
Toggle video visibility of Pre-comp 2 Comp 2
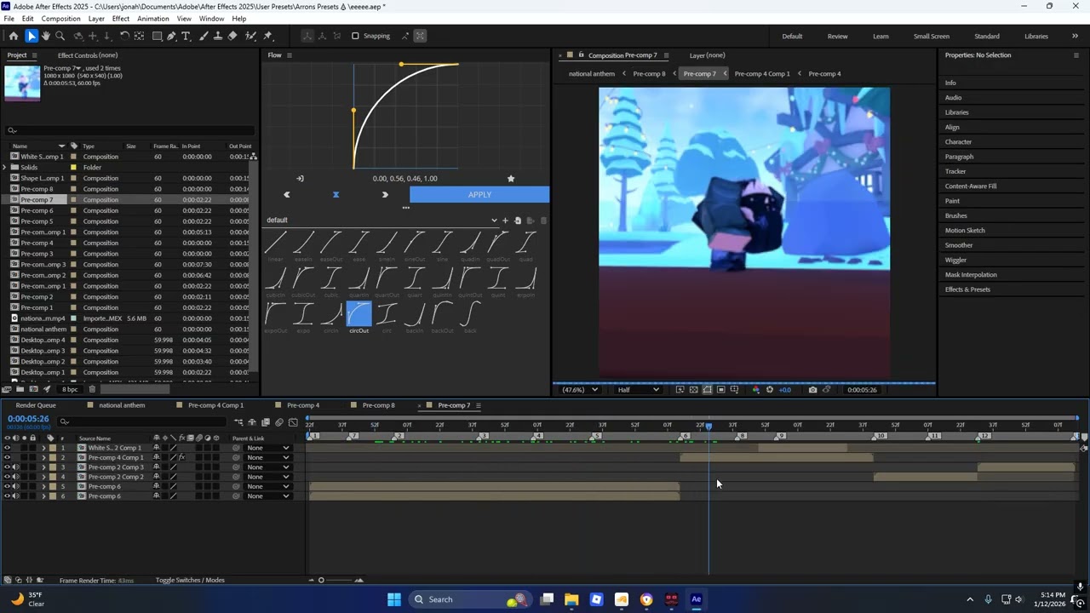click(8, 477)
